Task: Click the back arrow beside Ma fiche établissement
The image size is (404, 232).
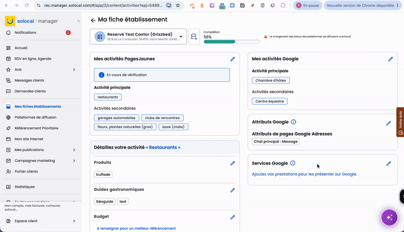Action: click(x=93, y=20)
